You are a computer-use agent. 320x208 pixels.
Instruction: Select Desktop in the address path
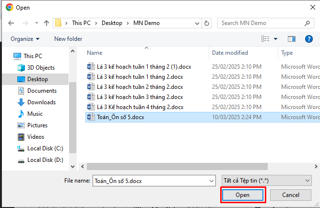click(112, 23)
